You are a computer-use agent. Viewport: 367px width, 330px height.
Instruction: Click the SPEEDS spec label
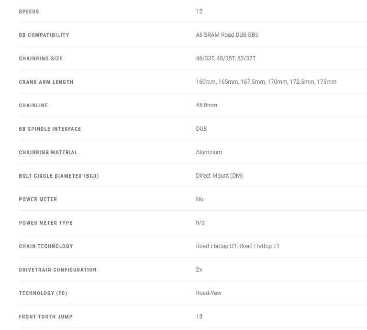click(29, 11)
